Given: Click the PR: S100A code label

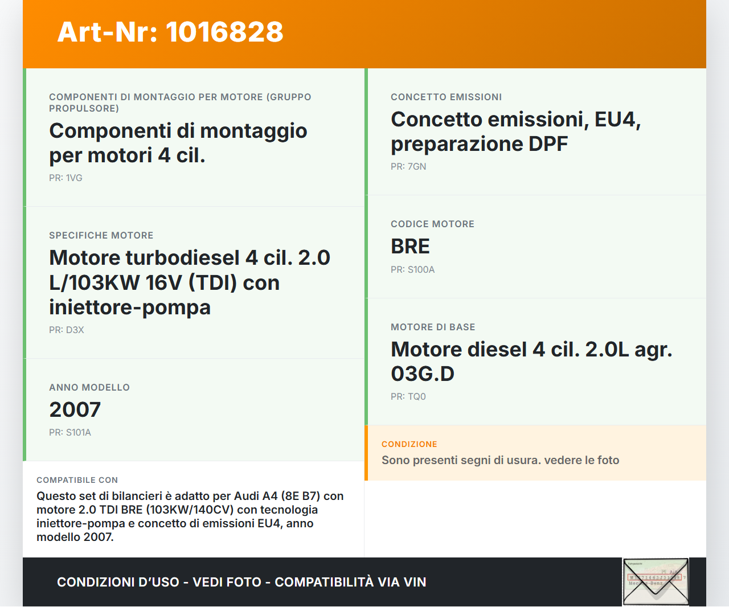Looking at the screenshot, I should [x=412, y=269].
